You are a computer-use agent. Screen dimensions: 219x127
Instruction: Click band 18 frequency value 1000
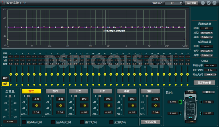click(x=111, y=57)
